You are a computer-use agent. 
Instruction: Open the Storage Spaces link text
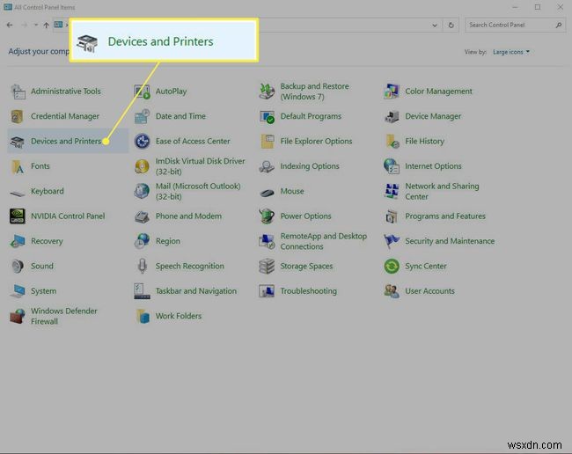[306, 267]
